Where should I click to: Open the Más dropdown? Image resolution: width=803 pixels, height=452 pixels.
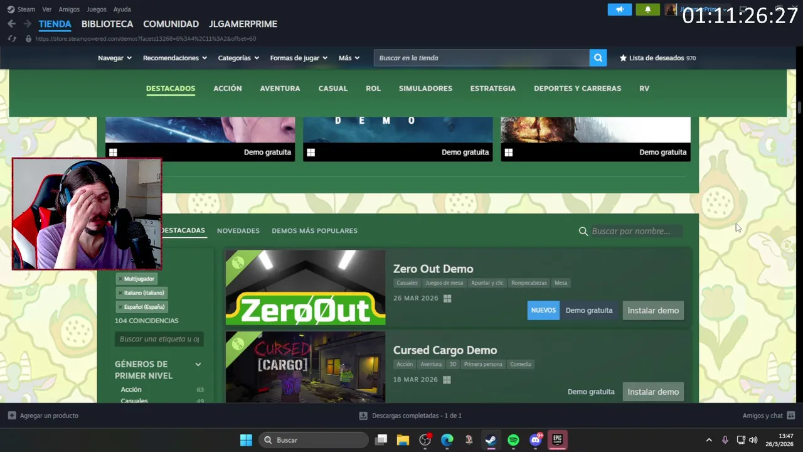coord(349,58)
